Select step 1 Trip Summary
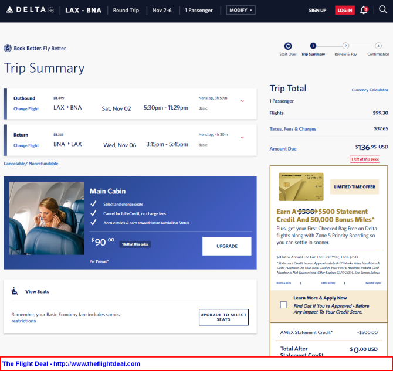This screenshot has height=371, width=393. pos(313,49)
